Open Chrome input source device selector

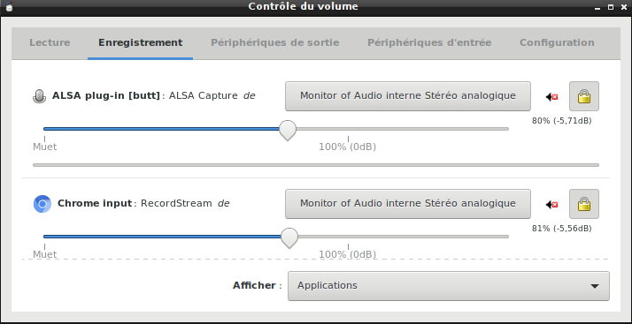(408, 204)
